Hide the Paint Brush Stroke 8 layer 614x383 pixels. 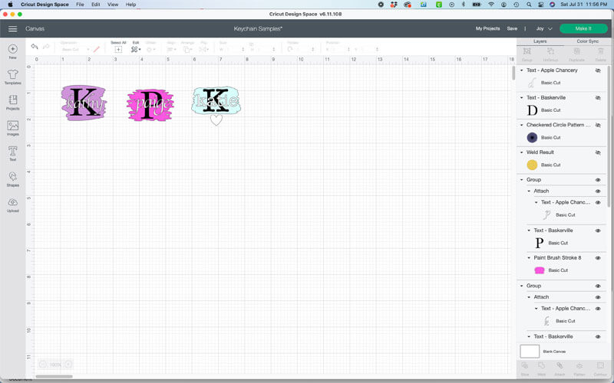[x=598, y=258]
